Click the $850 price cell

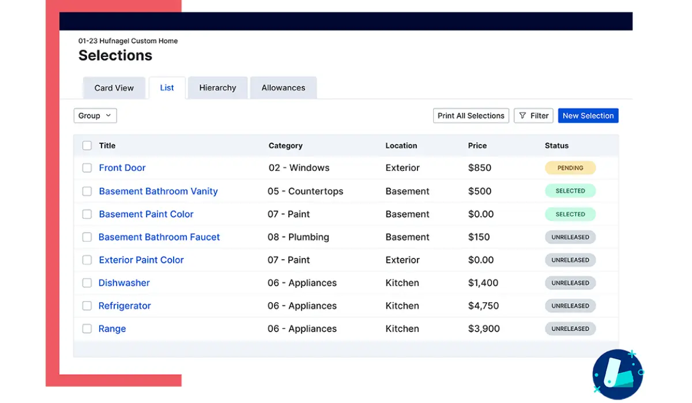[x=480, y=168]
